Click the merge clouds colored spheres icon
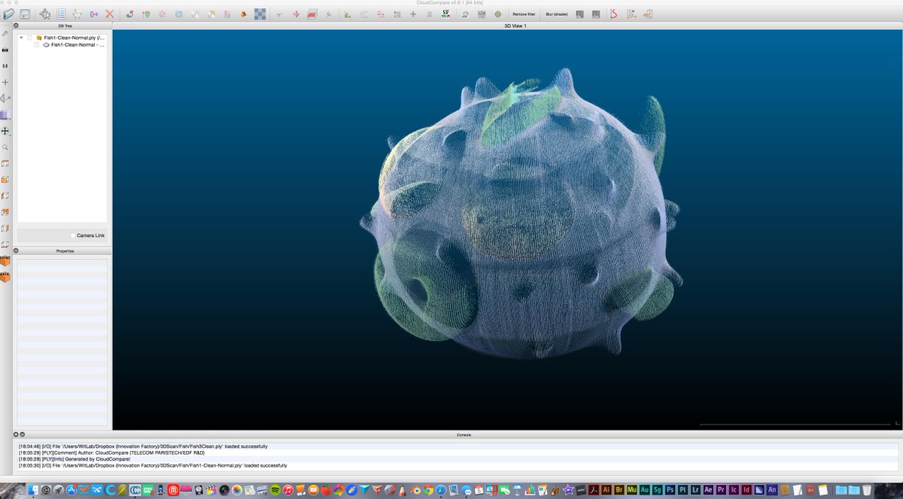 (130, 14)
